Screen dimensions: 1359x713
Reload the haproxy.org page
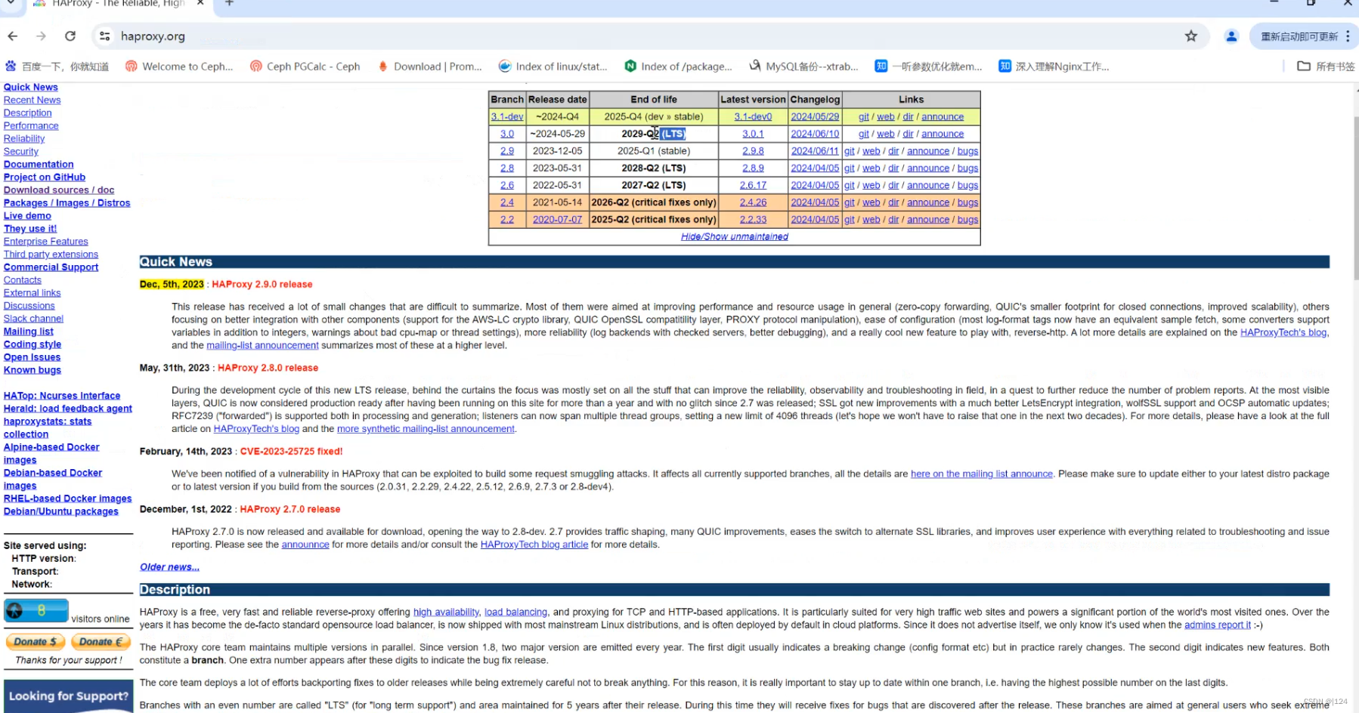pyautogui.click(x=70, y=36)
